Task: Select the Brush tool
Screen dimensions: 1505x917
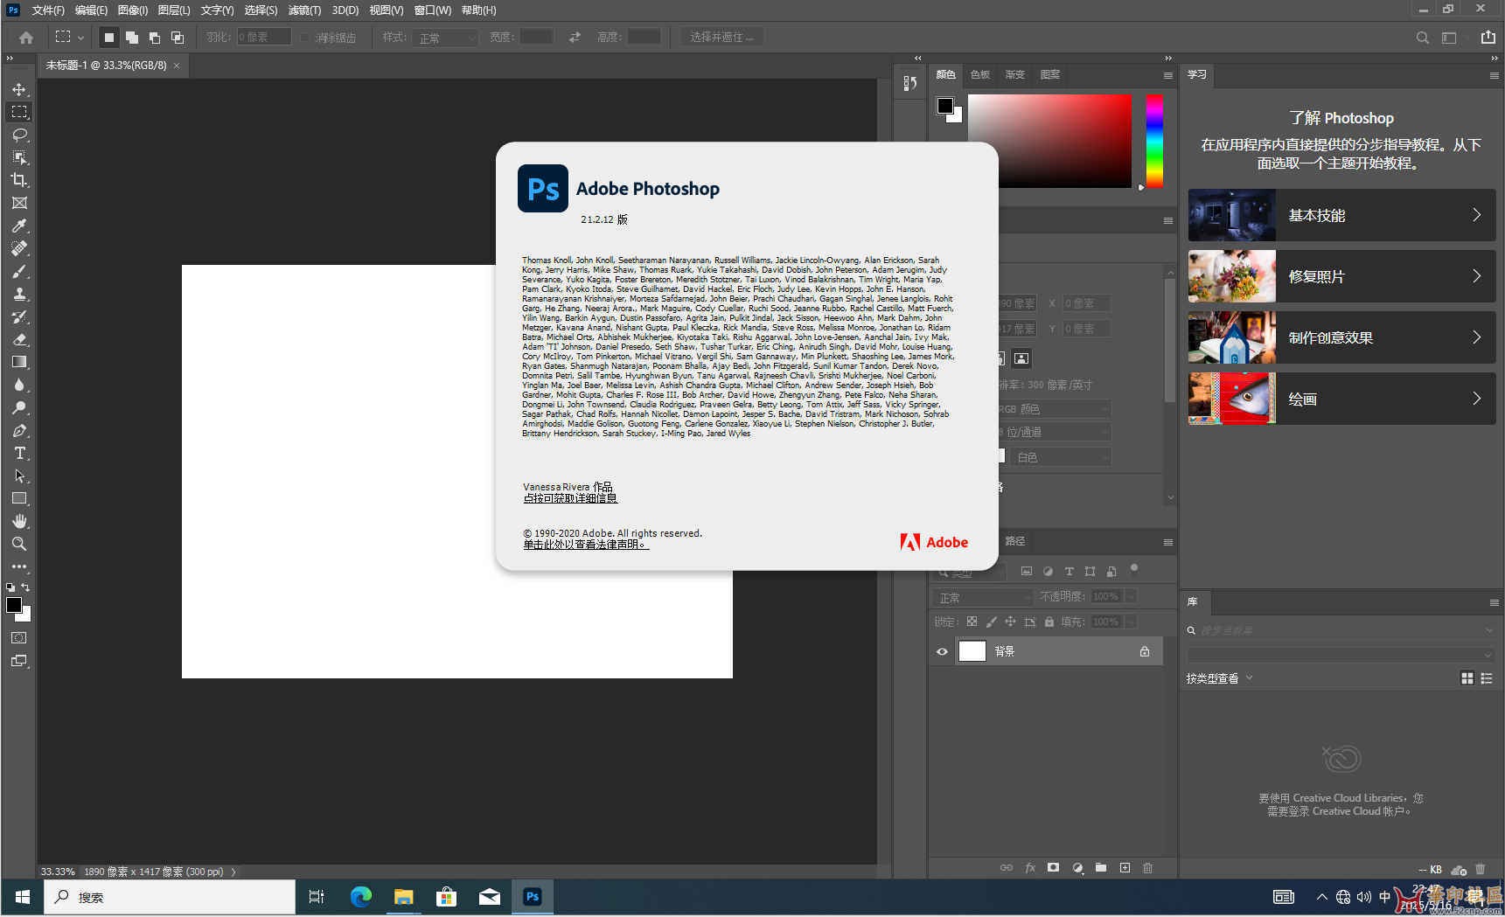Action: click(19, 271)
